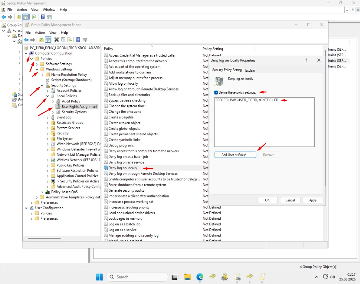Screen dimensions: 360x284
Task: Click the taskbar Search box
Action: pos(137,277)
